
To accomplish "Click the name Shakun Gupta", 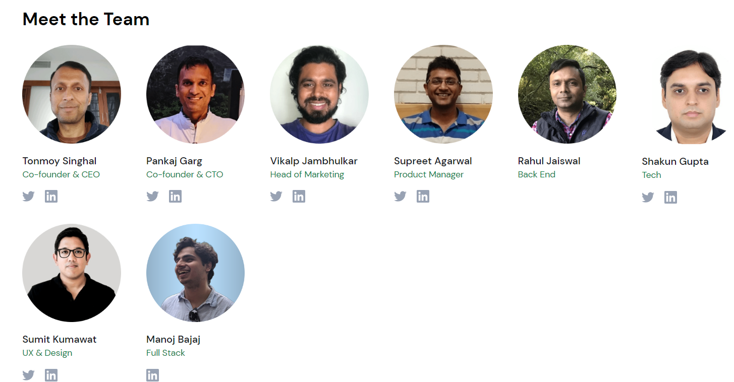I will pos(675,162).
